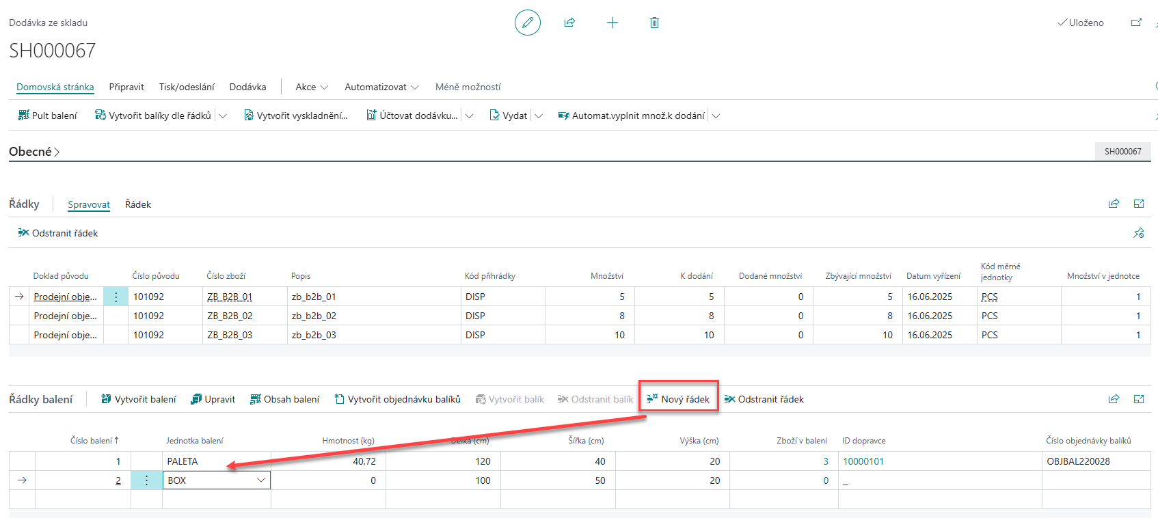Open Pult balení action
Screen dimensions: 1158x518
tap(48, 115)
